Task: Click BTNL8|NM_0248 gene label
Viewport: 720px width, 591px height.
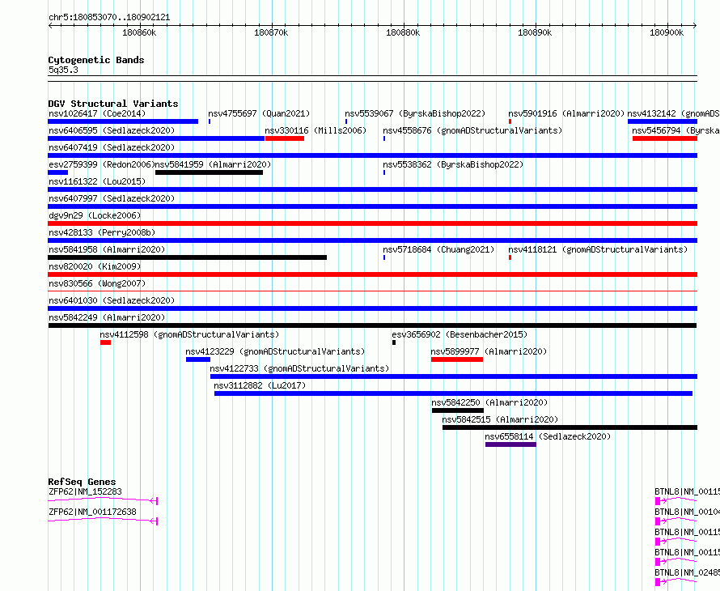Action: pos(687,572)
